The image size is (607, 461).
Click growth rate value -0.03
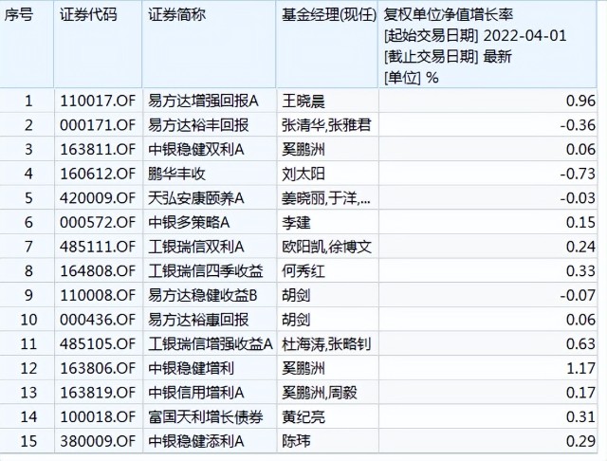(x=578, y=198)
